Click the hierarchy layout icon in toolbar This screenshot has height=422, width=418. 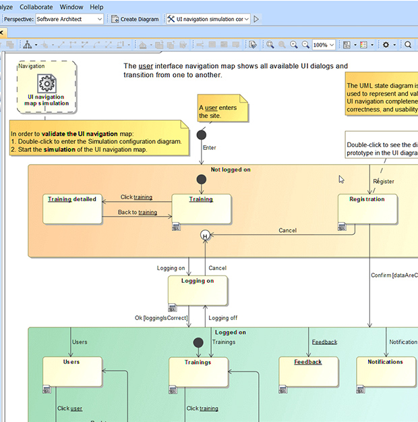pyautogui.click(x=28, y=45)
